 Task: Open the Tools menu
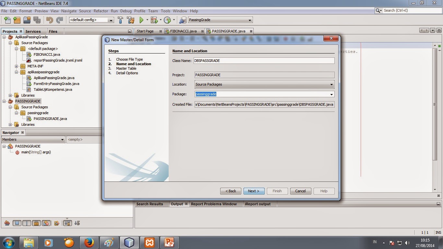tap(165, 11)
